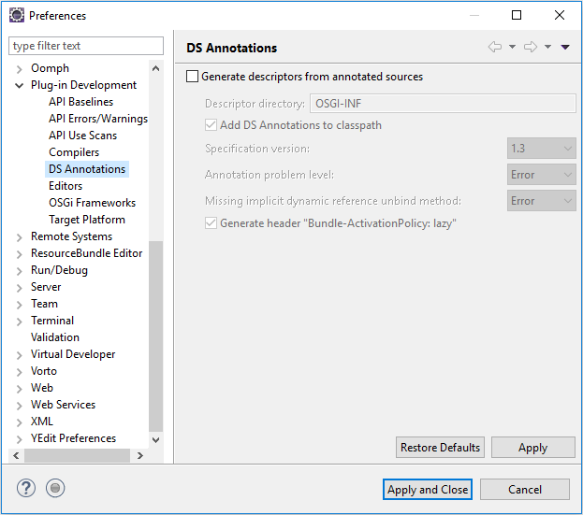Focus the type filter text field

86,46
